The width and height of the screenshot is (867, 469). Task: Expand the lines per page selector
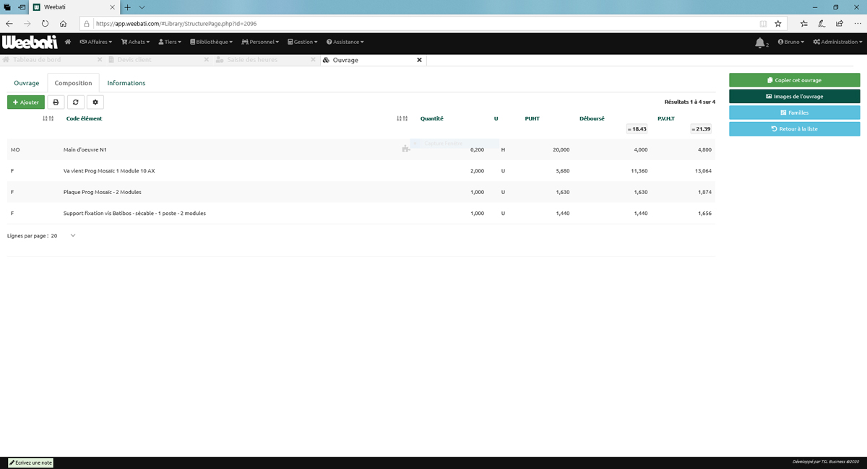click(72, 236)
